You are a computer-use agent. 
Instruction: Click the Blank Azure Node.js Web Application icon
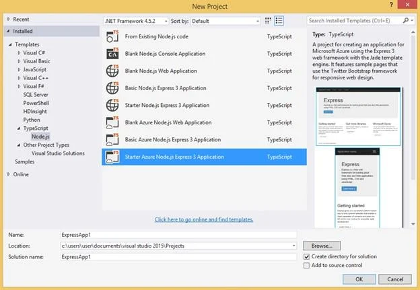tap(112, 122)
